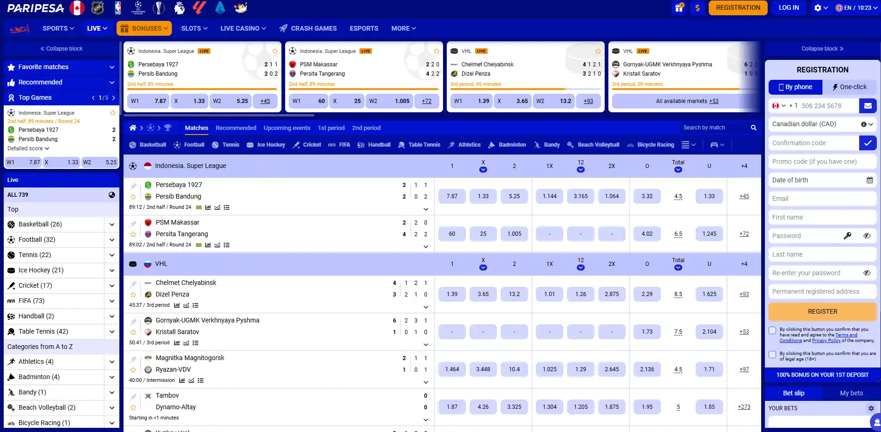
Task: Toggle visibility of Password field
Action: (867, 236)
